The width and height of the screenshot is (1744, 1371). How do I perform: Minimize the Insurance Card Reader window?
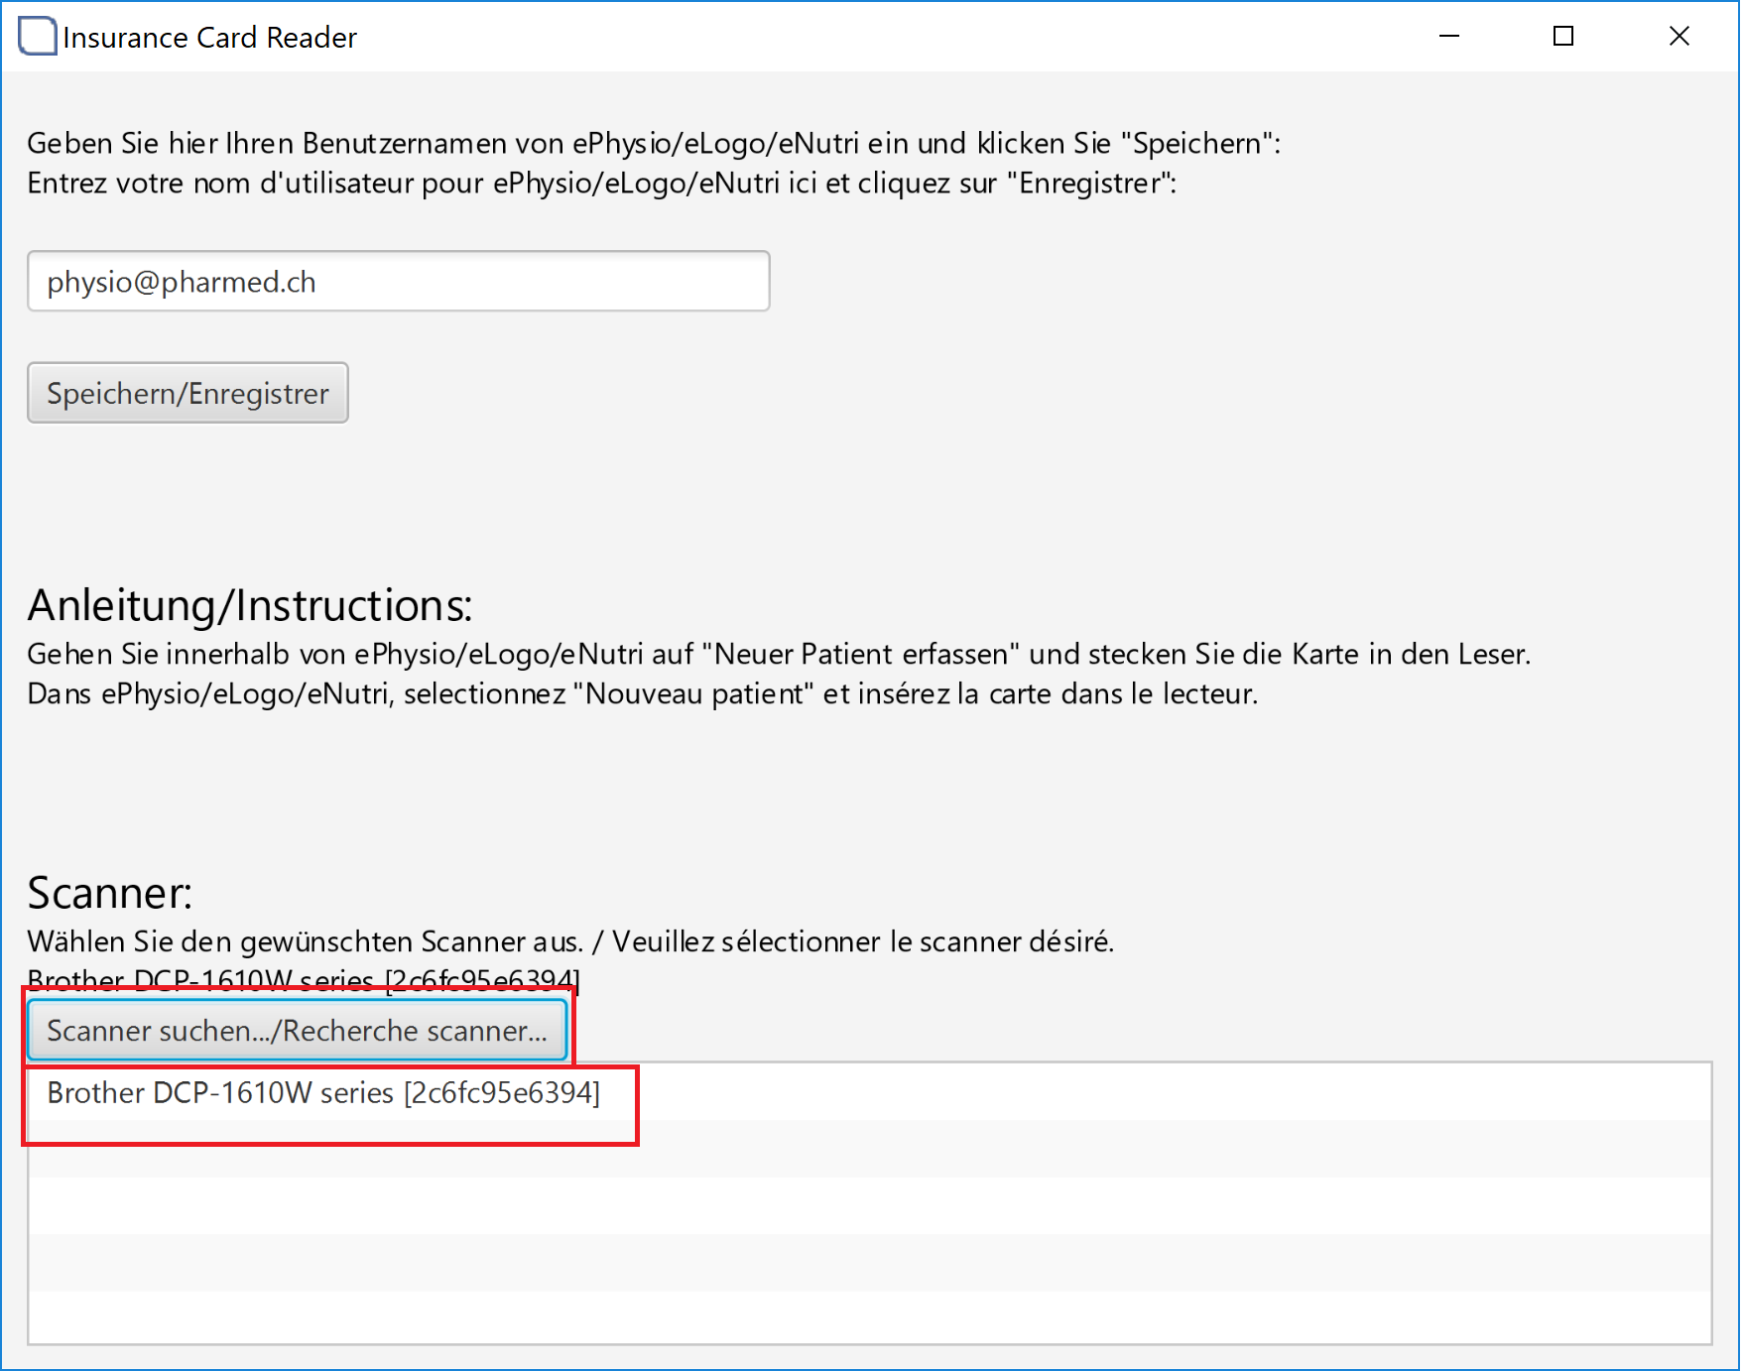click(1449, 37)
